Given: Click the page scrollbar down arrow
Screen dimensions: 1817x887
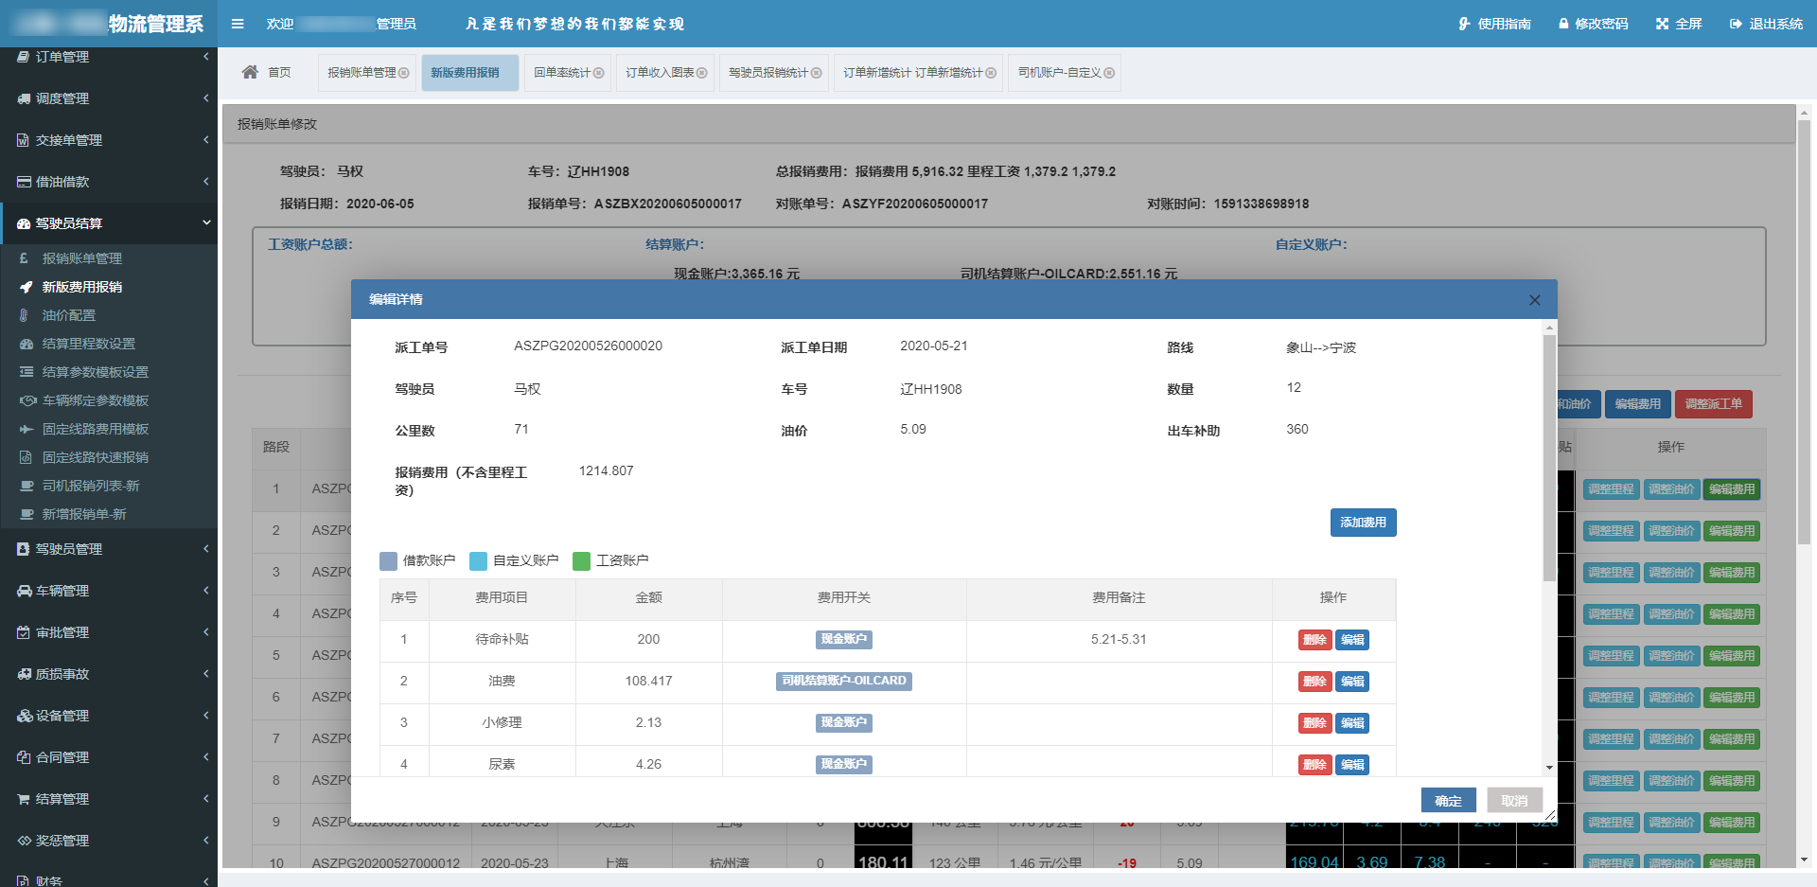Looking at the screenshot, I should coord(1804,860).
